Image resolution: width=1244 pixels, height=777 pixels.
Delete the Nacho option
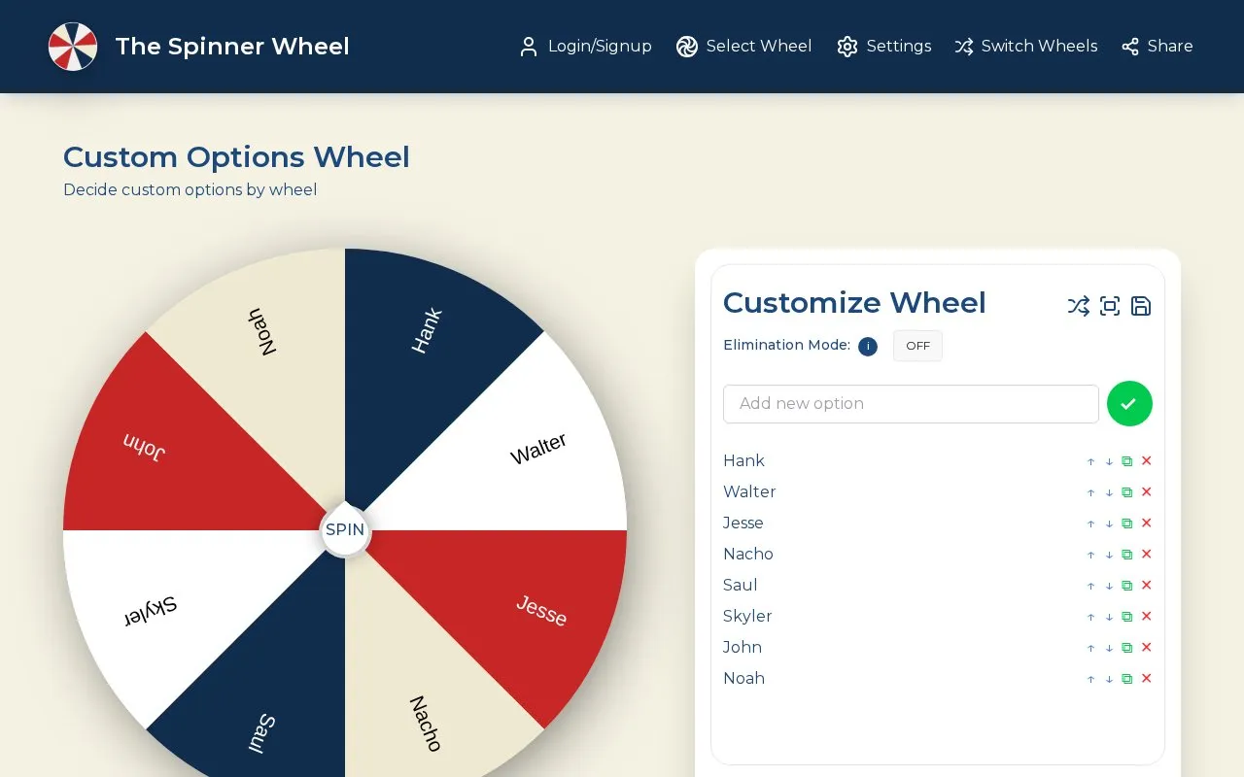click(1147, 555)
